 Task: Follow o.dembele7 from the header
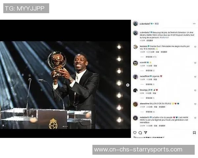pyautogui.click(x=157, y=24)
